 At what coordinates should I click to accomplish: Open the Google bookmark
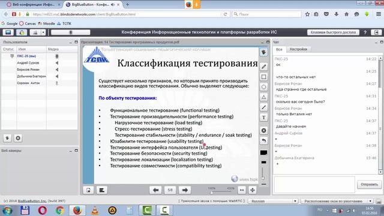(10, 23)
